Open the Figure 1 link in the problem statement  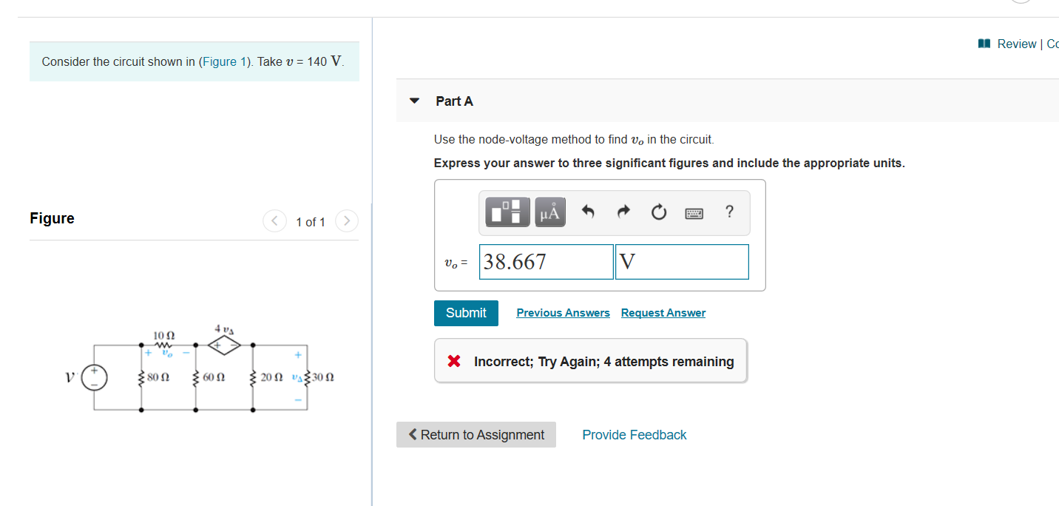point(226,61)
